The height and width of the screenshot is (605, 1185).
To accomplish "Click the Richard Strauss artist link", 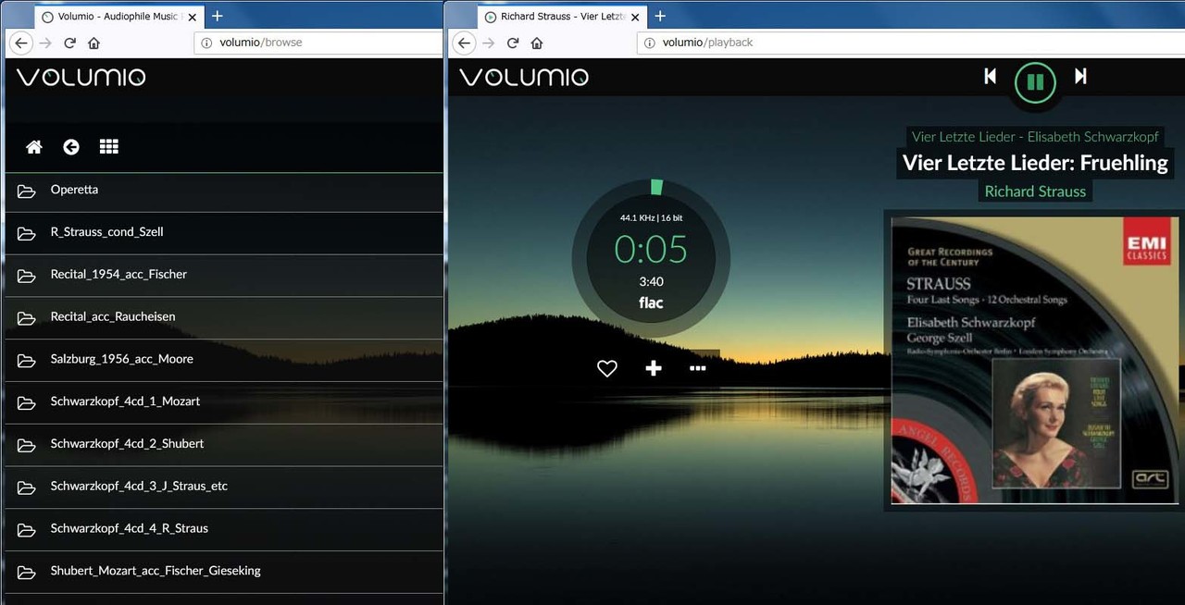I will coord(1035,191).
